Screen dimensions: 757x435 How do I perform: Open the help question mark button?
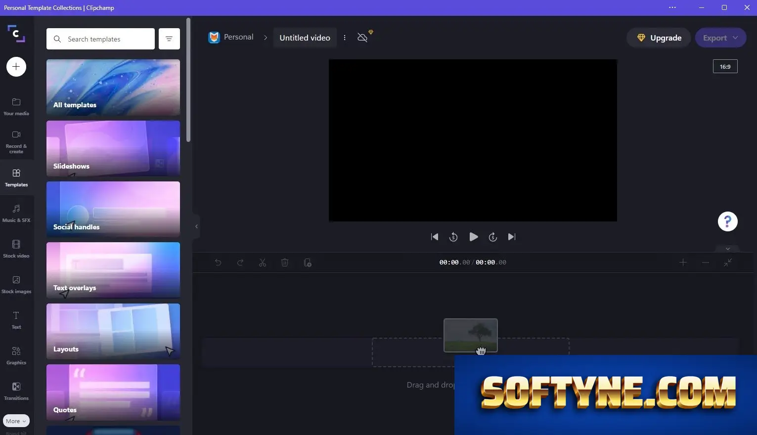tap(727, 221)
